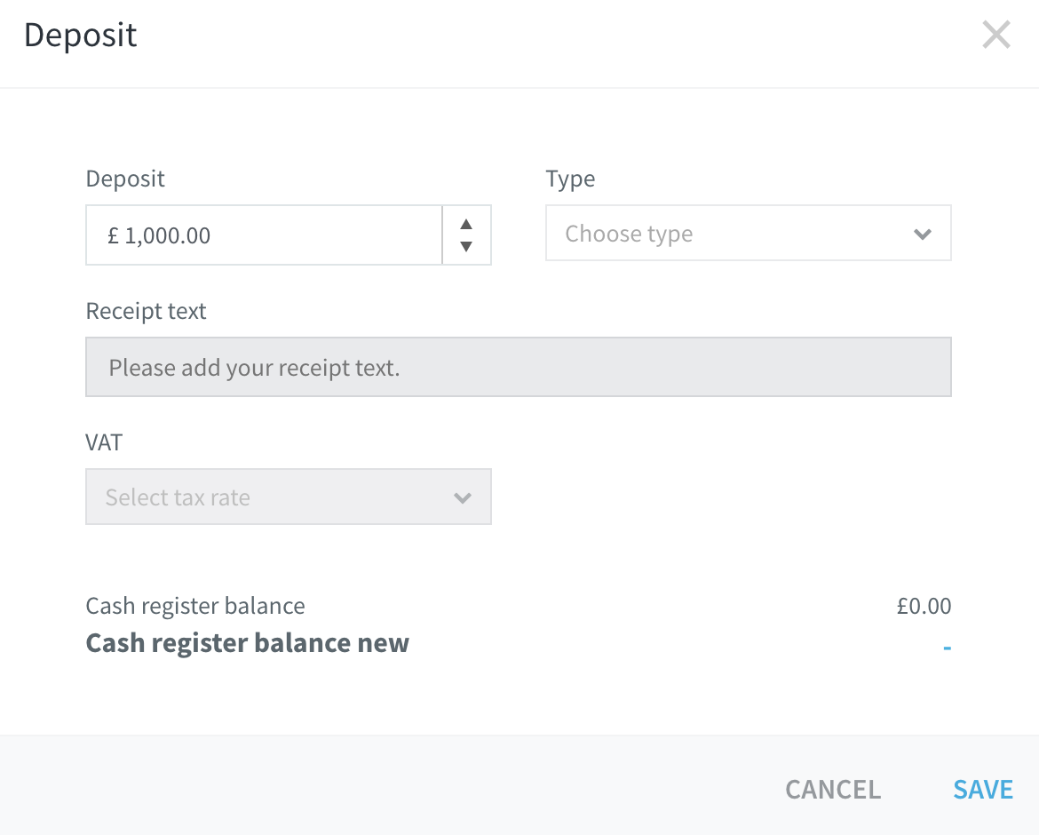Click the down stepper arrow on Deposit amount
1039x835 pixels.
point(466,247)
